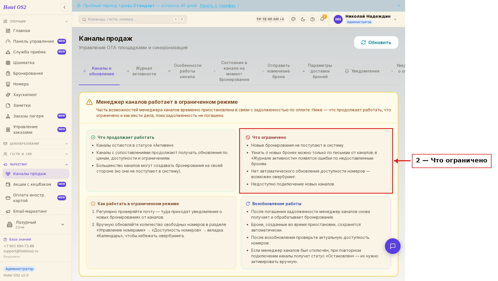
Task: Switch to Уведомления tab
Action: [x=362, y=71]
